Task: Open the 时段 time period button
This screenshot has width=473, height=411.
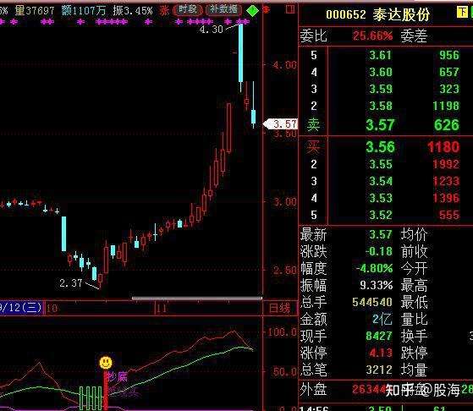Action: [x=188, y=10]
